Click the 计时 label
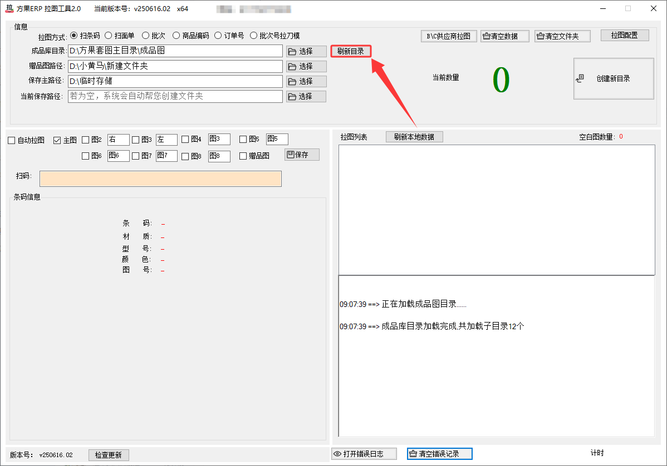Screen dimensions: 667x466 coord(597,453)
